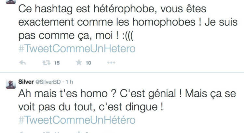Open the #TweetCommeUnHétéro hashtag in Silver's tweet
This screenshot has width=244, height=133.
[x=77, y=120]
